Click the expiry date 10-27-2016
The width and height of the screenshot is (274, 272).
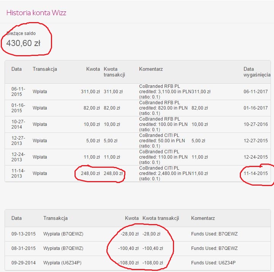(256, 124)
